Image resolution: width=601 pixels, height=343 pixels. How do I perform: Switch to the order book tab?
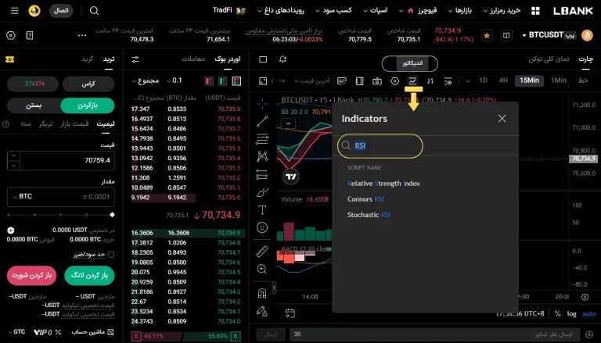click(x=228, y=59)
